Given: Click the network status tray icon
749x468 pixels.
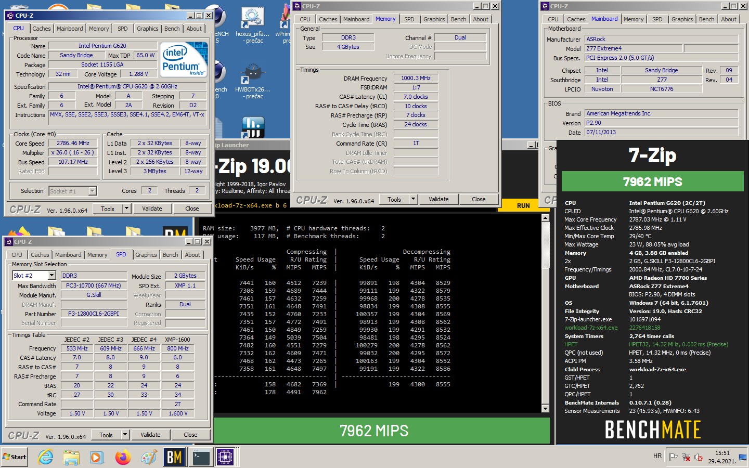Looking at the screenshot, I should pos(686,457).
